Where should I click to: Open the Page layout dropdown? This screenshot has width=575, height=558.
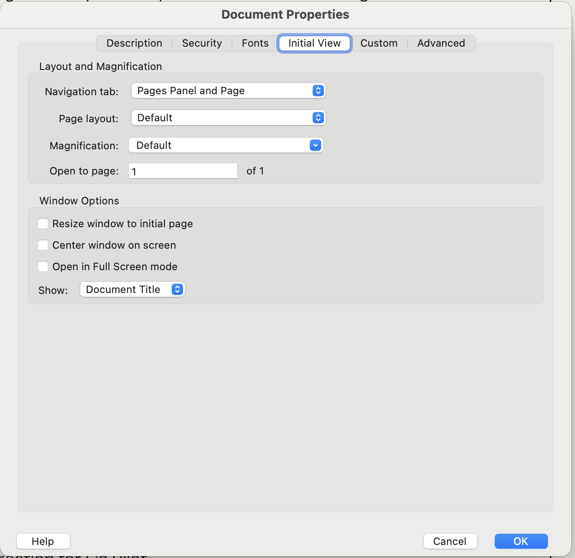[228, 118]
